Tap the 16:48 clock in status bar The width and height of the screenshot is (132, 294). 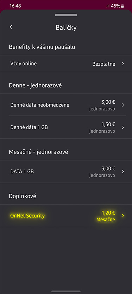(15, 6)
